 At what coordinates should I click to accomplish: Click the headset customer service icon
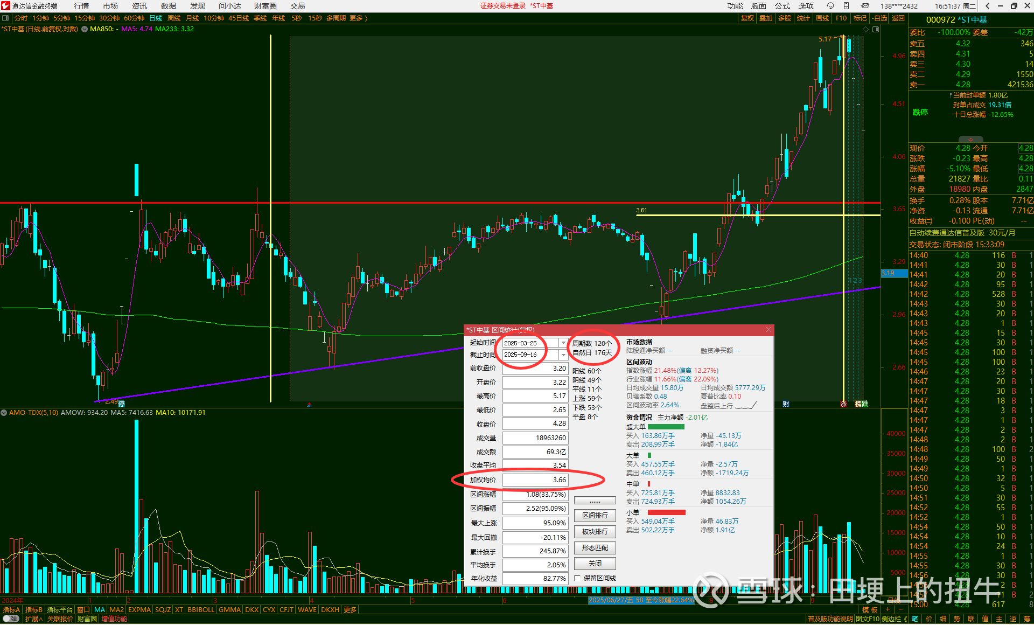[x=830, y=6]
